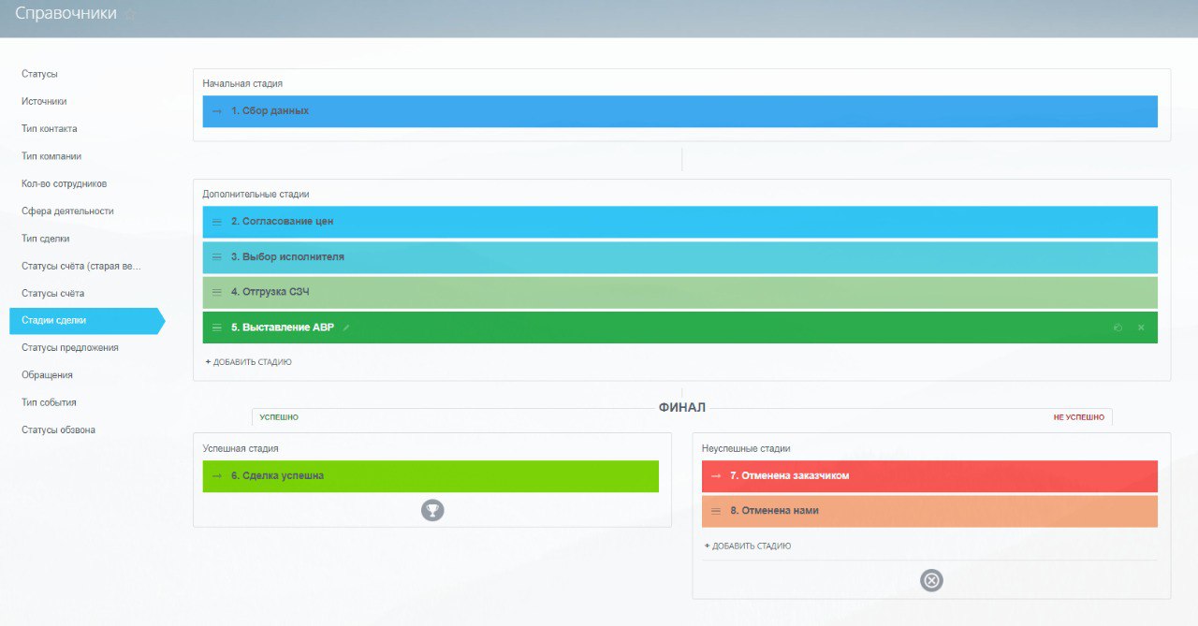Viewport: 1198px width, 626px height.
Task: Click the trophy icon under successful stage
Action: (x=432, y=511)
